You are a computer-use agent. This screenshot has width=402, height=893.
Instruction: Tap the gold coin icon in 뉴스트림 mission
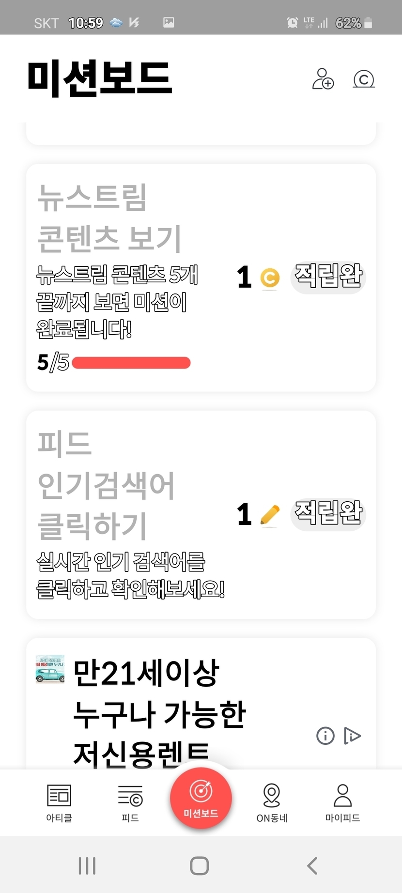tap(270, 278)
